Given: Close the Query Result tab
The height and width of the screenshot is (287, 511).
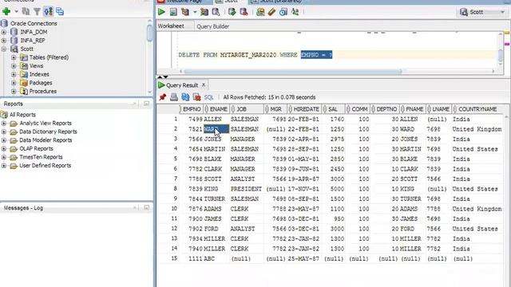Looking at the screenshot, I should coord(204,85).
